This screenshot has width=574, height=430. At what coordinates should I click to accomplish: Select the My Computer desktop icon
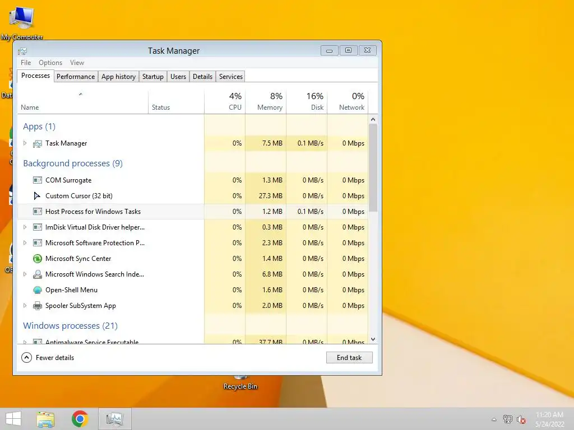22,22
